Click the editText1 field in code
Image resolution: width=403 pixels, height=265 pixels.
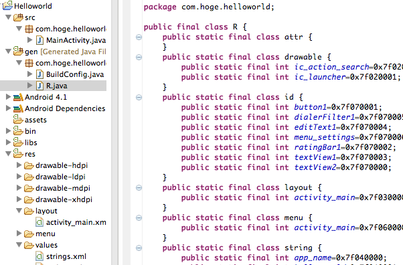(315, 127)
